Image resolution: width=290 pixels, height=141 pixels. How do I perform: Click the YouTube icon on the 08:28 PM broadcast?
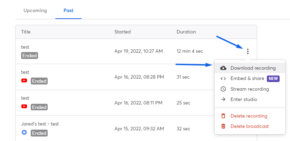click(x=24, y=80)
